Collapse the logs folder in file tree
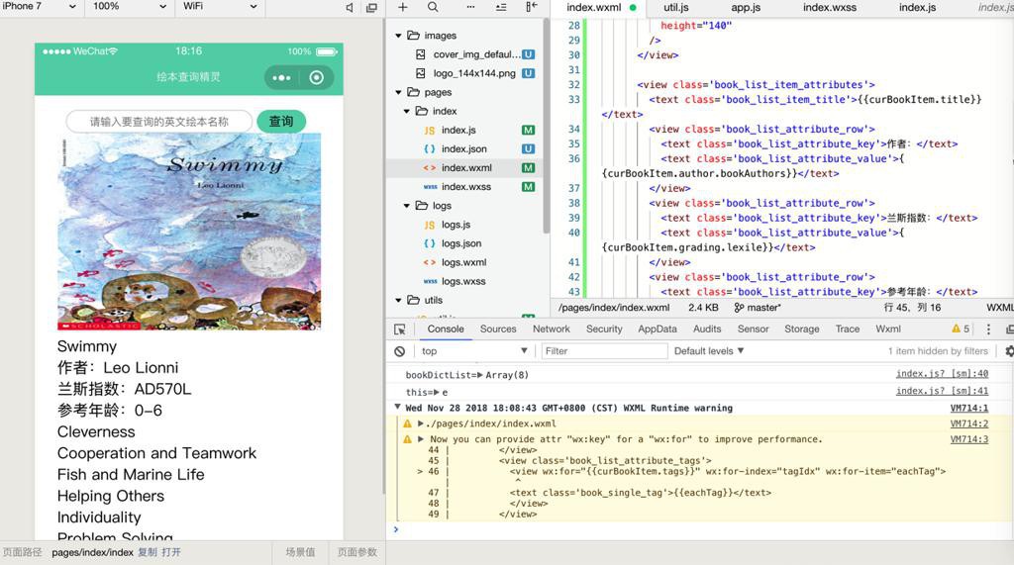 407,206
